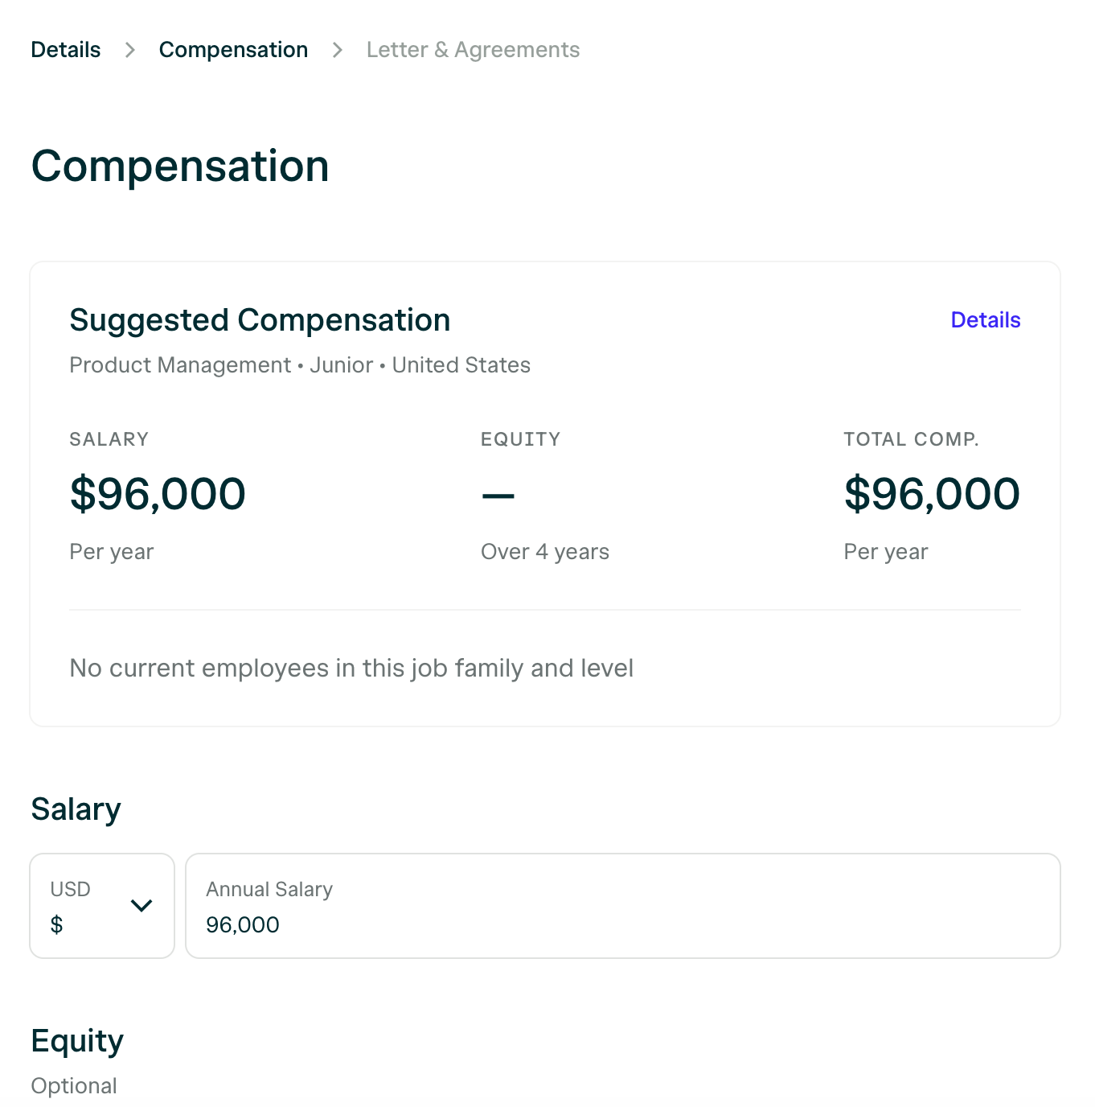Image resolution: width=1095 pixels, height=1107 pixels.
Task: Click the suggested $96,000 salary figure
Action: pyautogui.click(x=158, y=493)
